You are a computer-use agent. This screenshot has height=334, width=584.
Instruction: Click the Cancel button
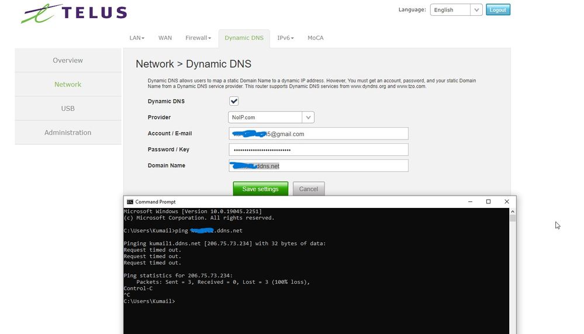pyautogui.click(x=308, y=189)
